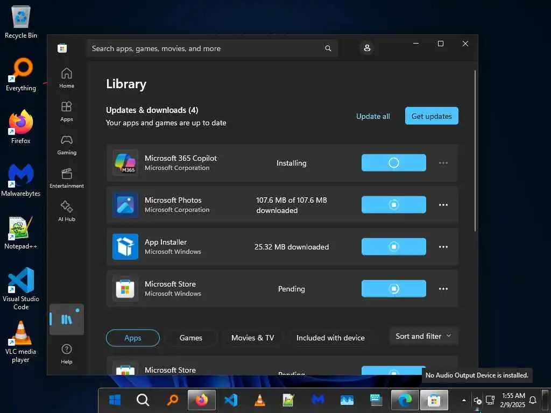Open the Windows Start menu
The image size is (551, 413).
[115, 400]
